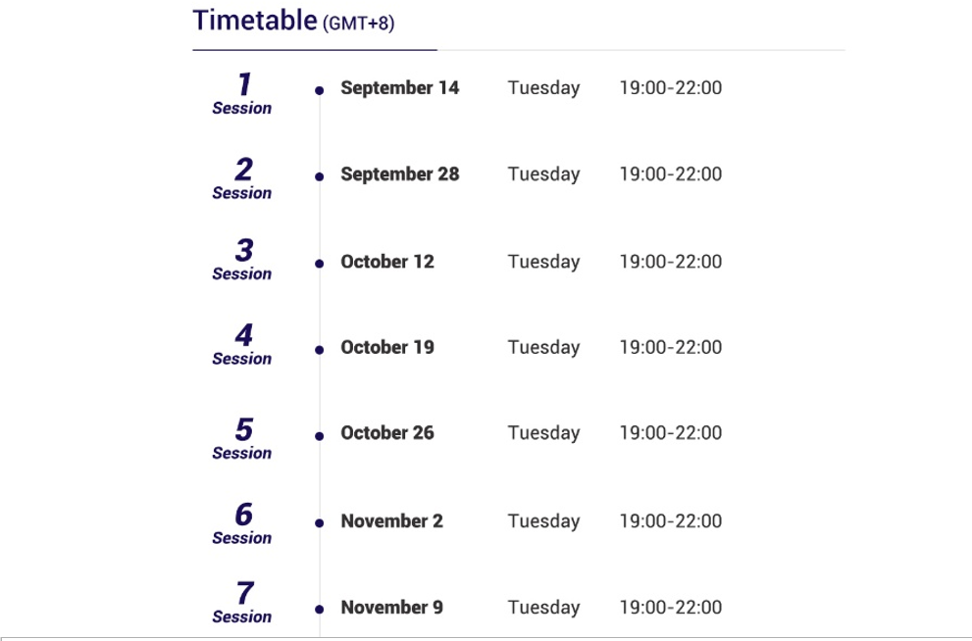Click the Timetable heading

[x=255, y=21]
